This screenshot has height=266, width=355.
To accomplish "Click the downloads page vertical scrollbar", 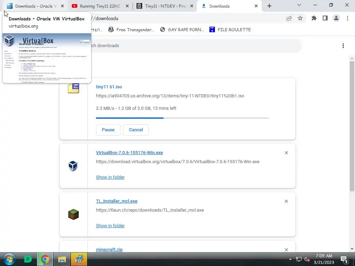I will [352, 127].
